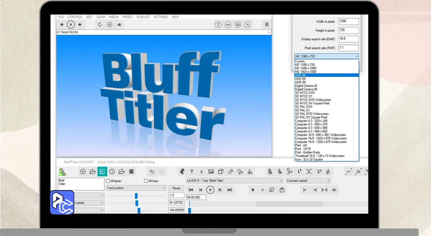Screen dimensions: 431x236
Task: Click the home icon in top toolbar
Action: click(119, 25)
